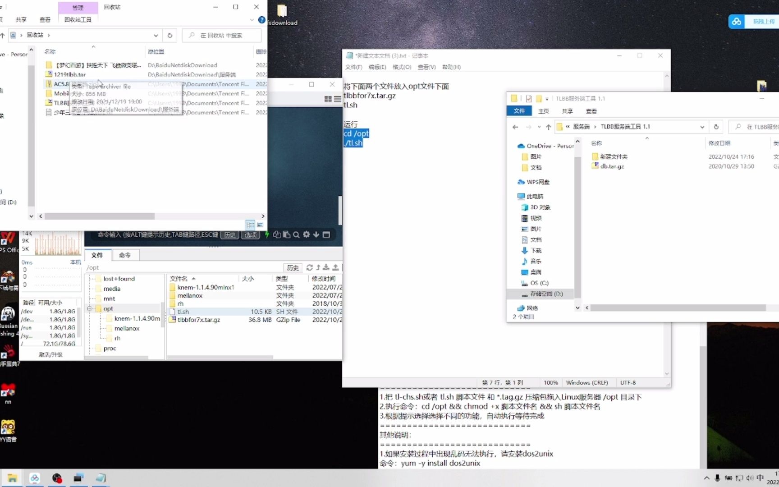Click the Notepad vertical scrollbar down arrow
779x487 pixels.
click(667, 373)
